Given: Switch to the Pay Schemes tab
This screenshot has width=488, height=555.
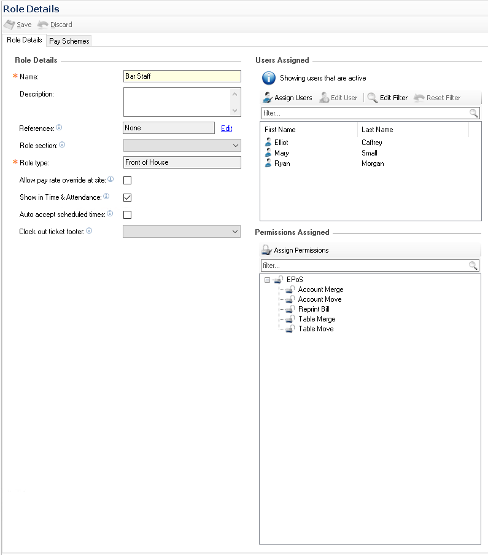Looking at the screenshot, I should pyautogui.click(x=69, y=41).
